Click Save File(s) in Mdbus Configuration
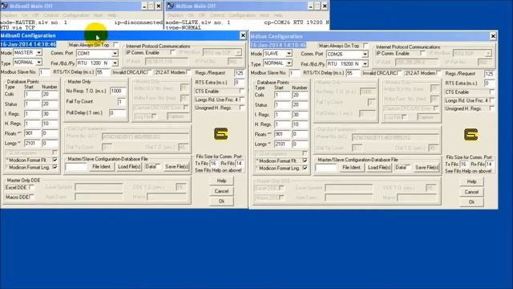 tap(426, 168)
